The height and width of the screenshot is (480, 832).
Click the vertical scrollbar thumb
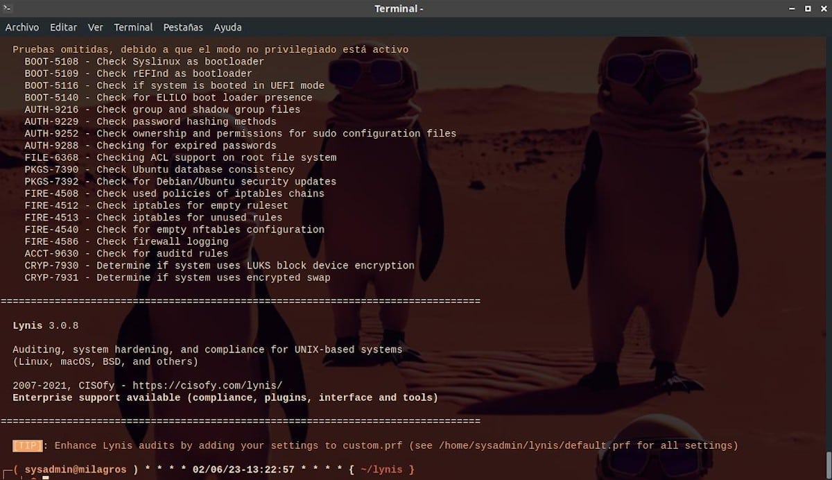[828, 465]
